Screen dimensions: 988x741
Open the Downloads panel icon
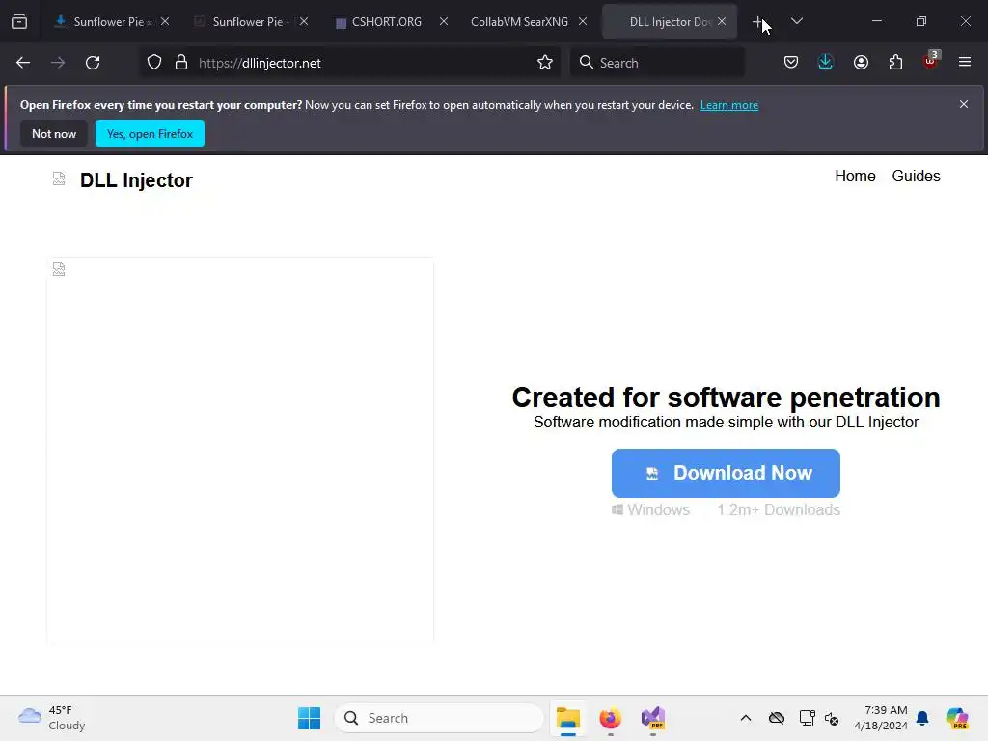(x=826, y=62)
